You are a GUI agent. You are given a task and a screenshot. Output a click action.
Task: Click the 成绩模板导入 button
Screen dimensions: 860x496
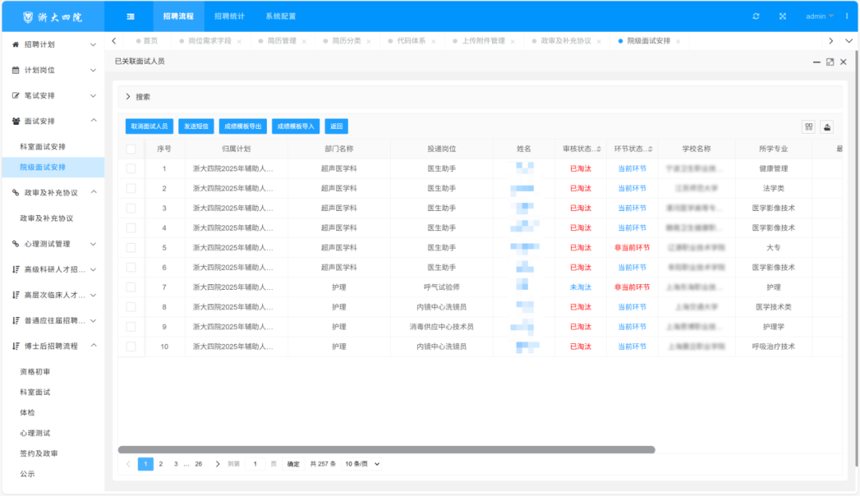[295, 127]
